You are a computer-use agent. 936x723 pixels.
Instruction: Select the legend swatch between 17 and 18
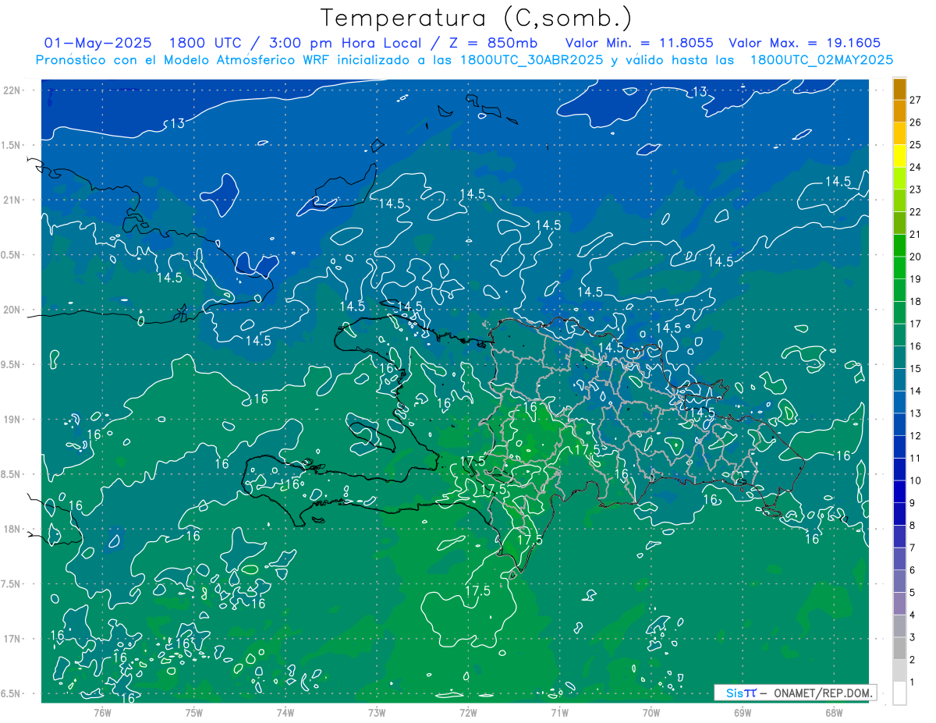click(899, 313)
